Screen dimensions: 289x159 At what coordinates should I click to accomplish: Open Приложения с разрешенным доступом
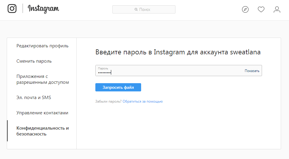tap(43, 79)
